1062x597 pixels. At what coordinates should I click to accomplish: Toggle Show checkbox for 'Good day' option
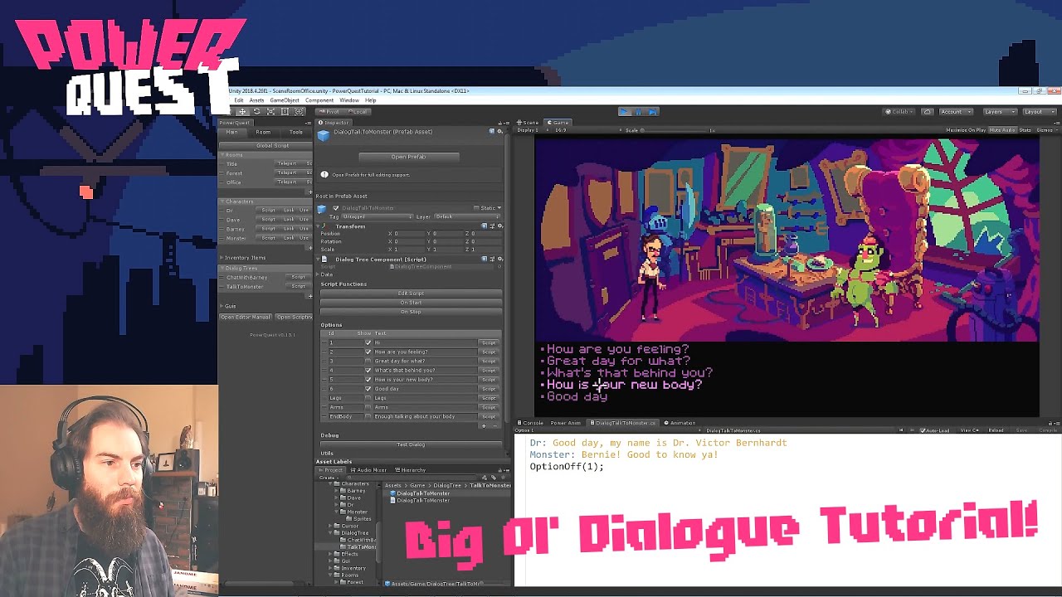click(x=368, y=388)
